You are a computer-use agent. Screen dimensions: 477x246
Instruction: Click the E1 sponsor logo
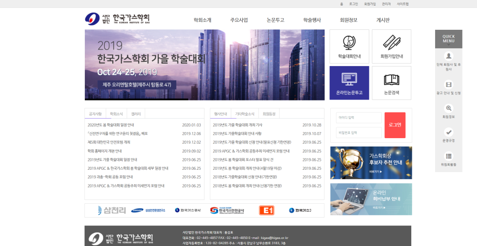click(266, 210)
